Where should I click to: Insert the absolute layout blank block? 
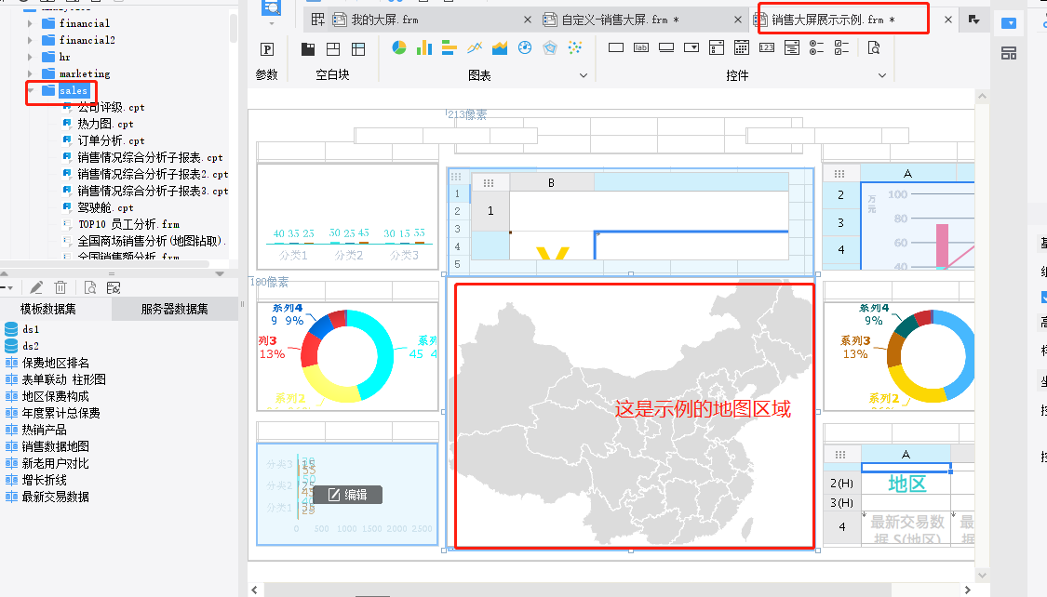[333, 48]
